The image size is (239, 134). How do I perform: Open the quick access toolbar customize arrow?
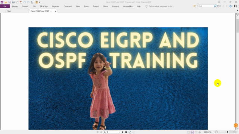[40, 2]
